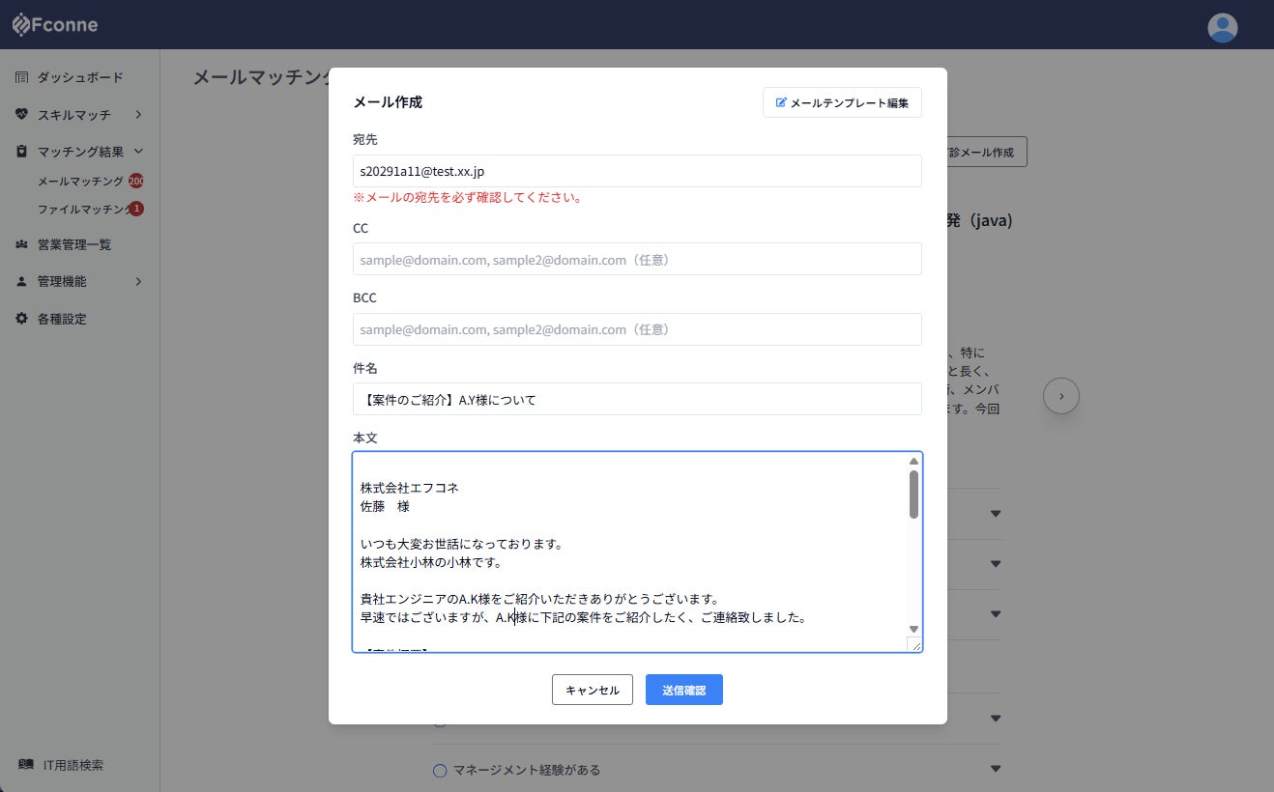The image size is (1274, 792).
Task: Collapse the マッチング結果 submenu chevron
Action: (138, 152)
